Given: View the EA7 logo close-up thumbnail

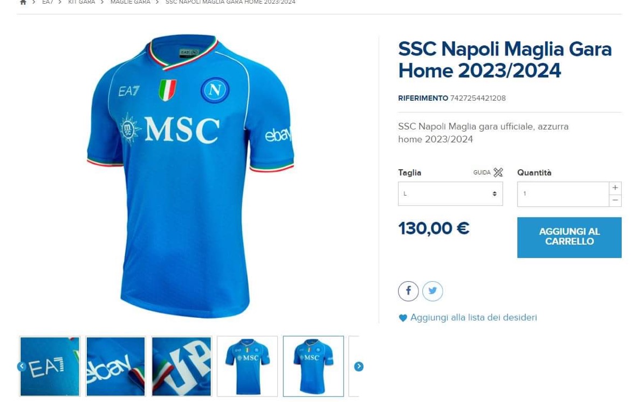Looking at the screenshot, I should (x=50, y=366).
